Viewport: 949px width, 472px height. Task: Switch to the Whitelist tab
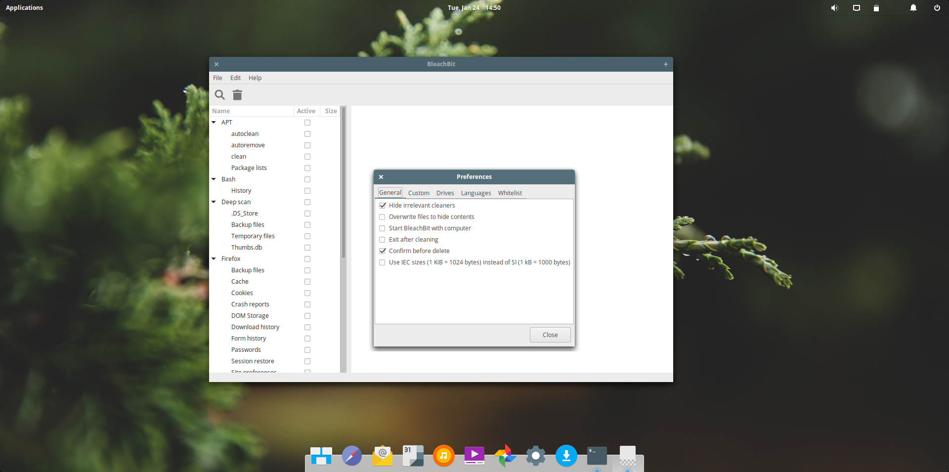[510, 193]
